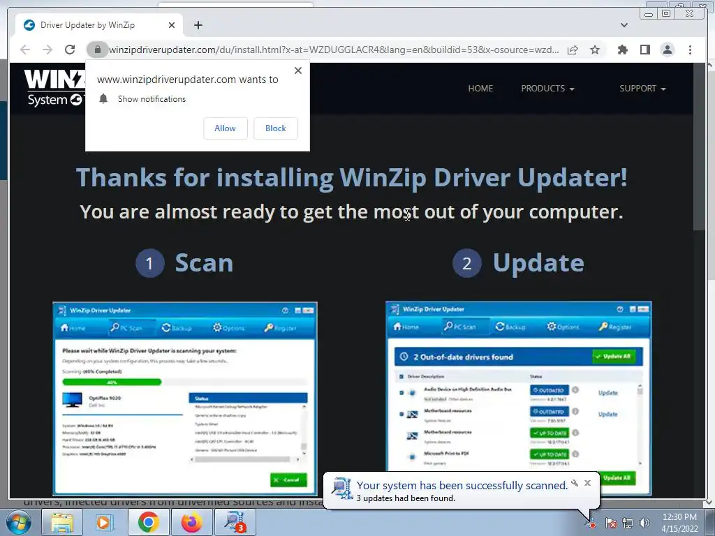The height and width of the screenshot is (536, 715).
Task: Open the Windows Start menu
Action: click(18, 522)
